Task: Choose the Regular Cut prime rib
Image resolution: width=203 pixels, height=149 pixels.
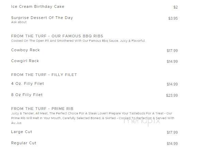Action: pos(24,143)
